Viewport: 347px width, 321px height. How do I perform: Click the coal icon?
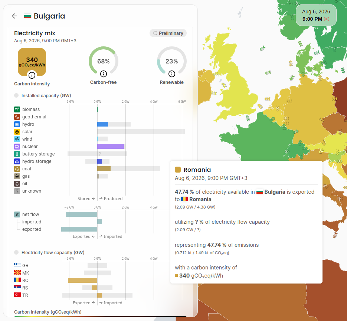17,169
